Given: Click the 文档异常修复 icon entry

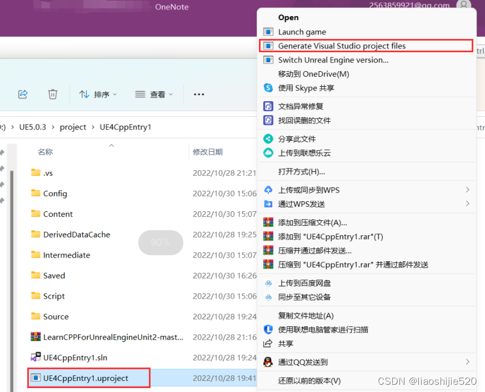Looking at the screenshot, I should click(268, 106).
